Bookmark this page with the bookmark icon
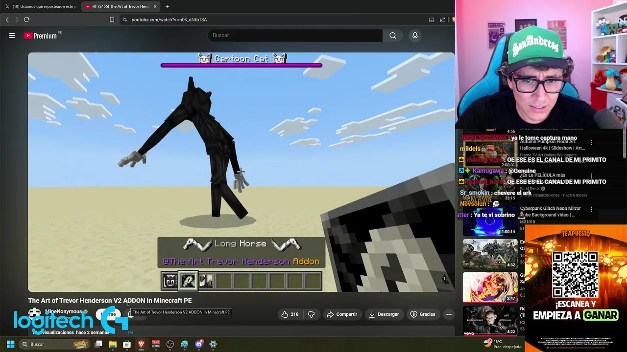 click(x=112, y=20)
